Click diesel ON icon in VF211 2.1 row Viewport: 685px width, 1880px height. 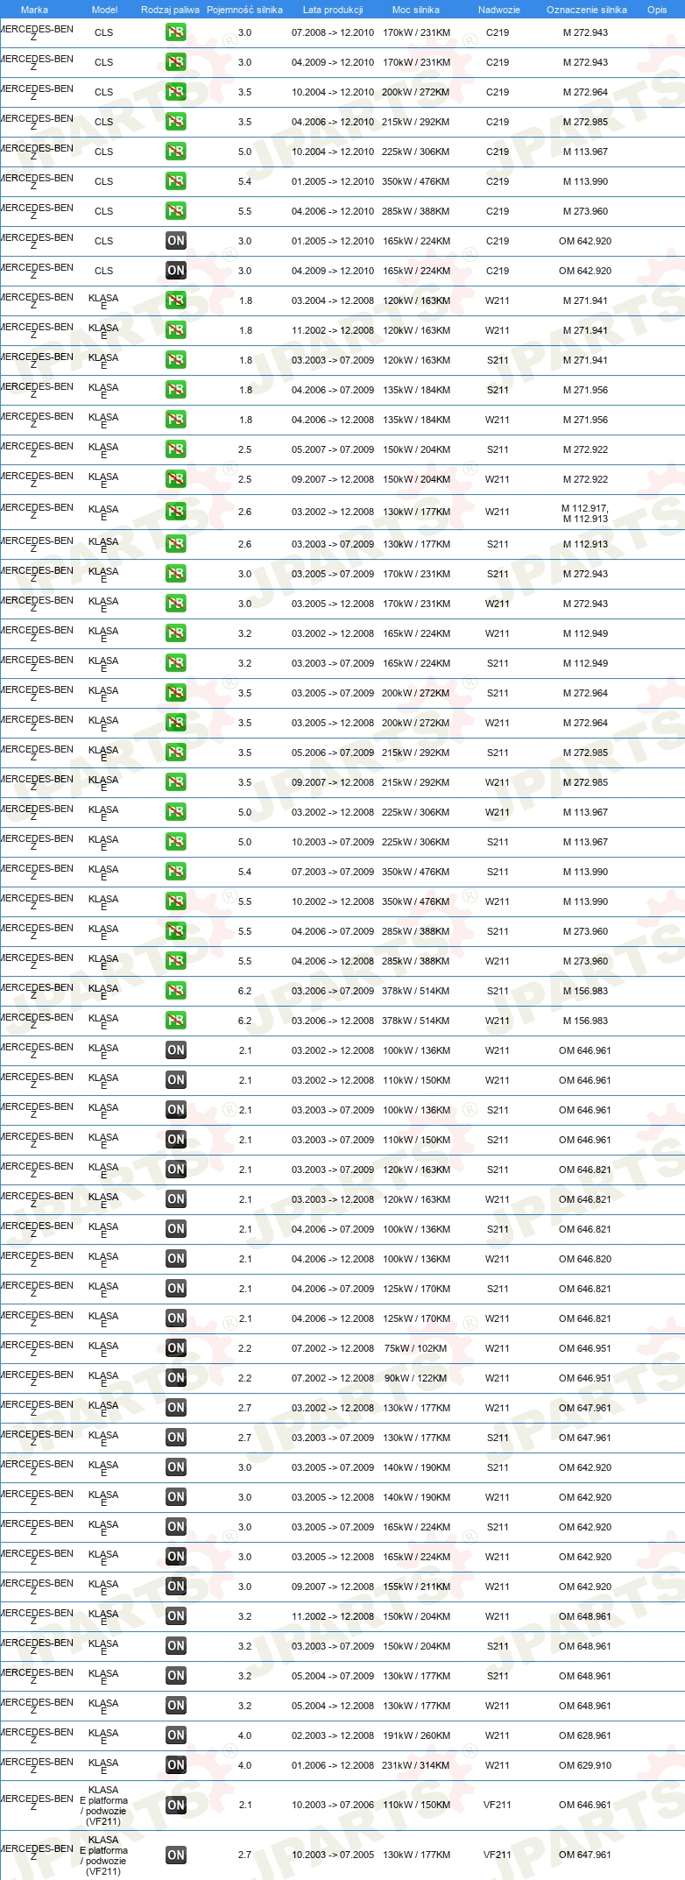coord(175,1805)
